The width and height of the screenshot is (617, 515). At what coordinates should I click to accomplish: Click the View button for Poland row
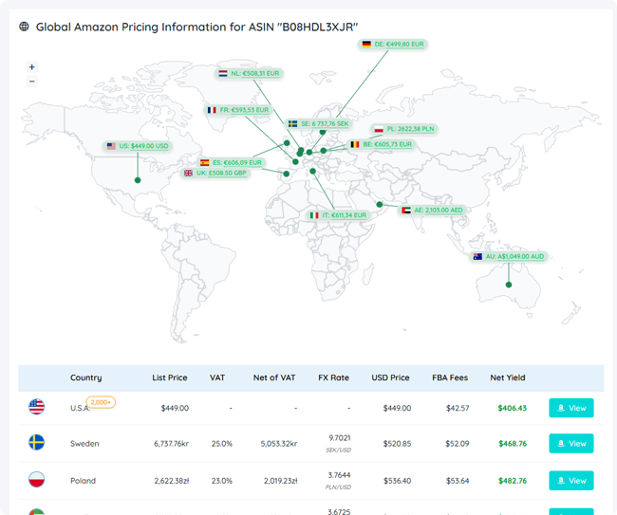(570, 481)
